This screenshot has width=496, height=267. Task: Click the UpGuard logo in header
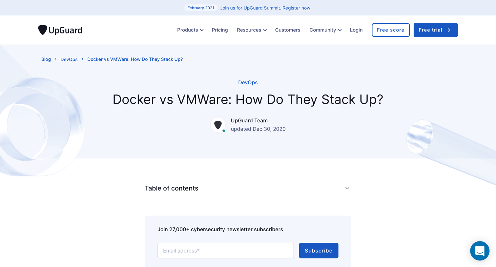[x=60, y=30]
